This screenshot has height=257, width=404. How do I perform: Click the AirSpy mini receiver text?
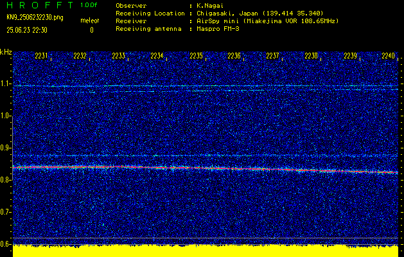[267, 21]
